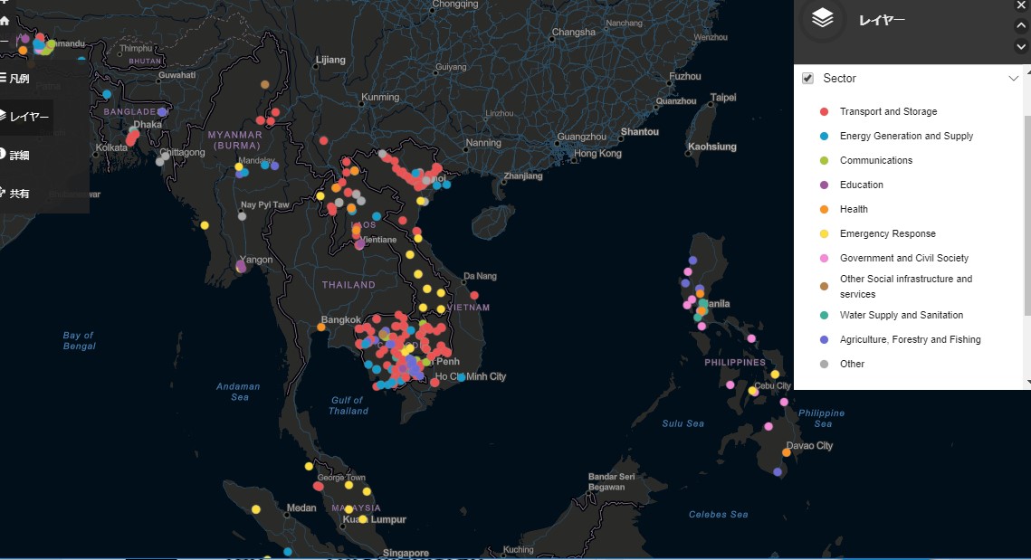
Task: Click the Hong Kong city label
Action: tap(597, 153)
